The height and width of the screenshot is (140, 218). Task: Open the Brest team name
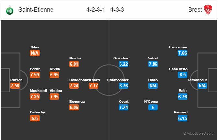195,10
